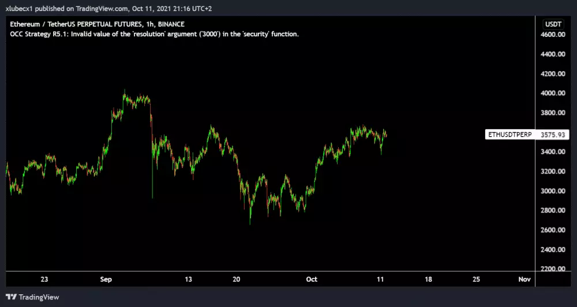Click the '23' date on time axis
This screenshot has width=577, height=307.
point(44,279)
